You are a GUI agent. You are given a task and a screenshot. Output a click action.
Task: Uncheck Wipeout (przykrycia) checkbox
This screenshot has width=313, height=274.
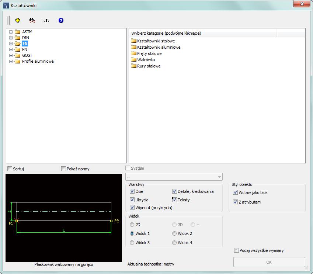[132, 208]
